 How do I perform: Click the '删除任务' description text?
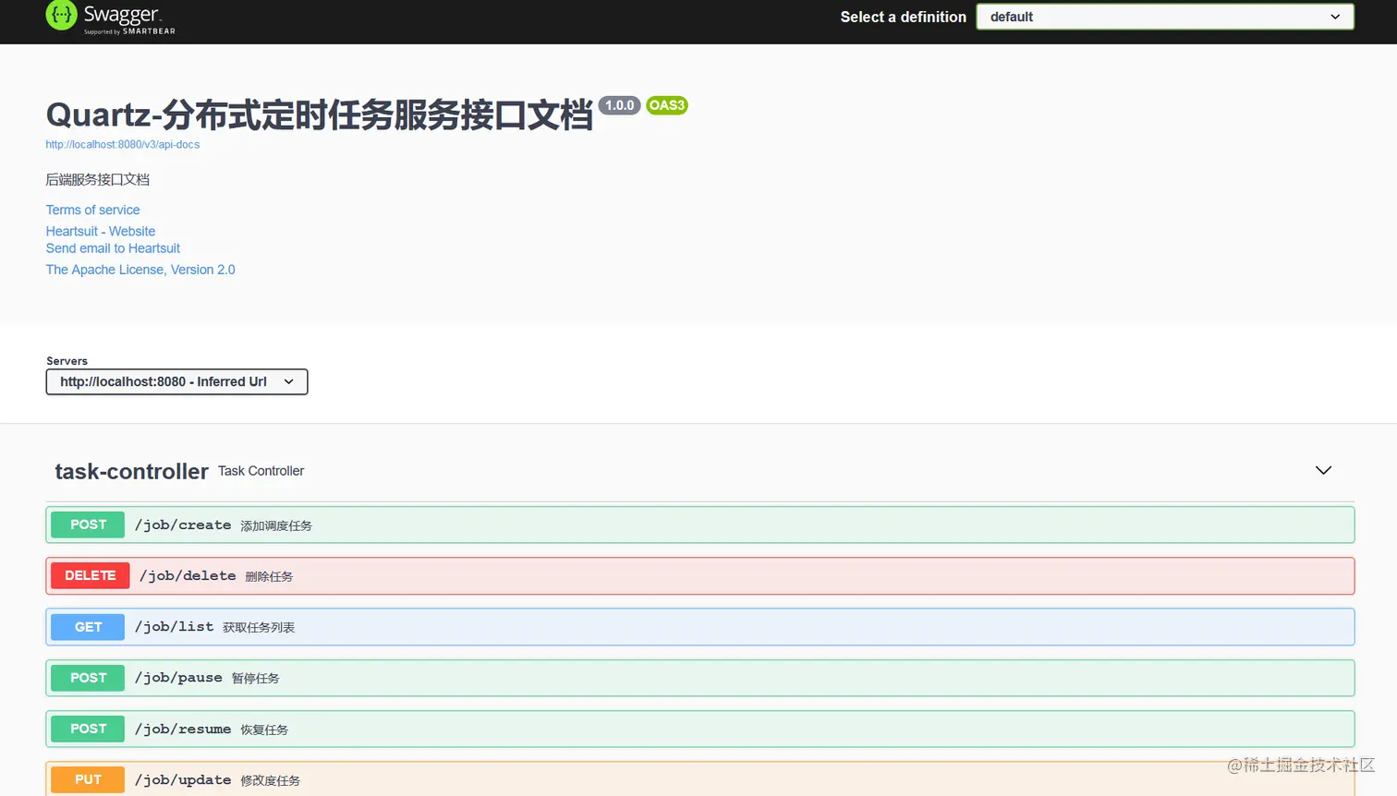tap(269, 576)
